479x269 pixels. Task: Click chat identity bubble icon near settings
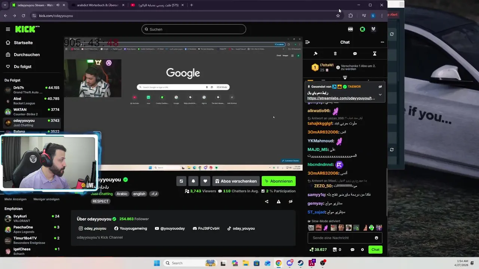352,250
